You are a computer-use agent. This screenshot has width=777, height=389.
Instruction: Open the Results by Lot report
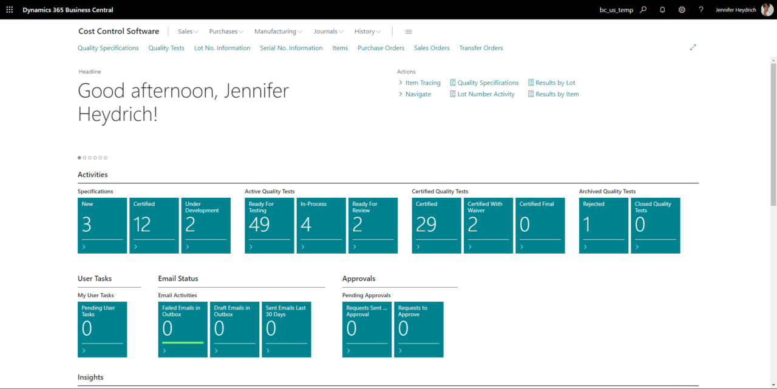pos(552,83)
